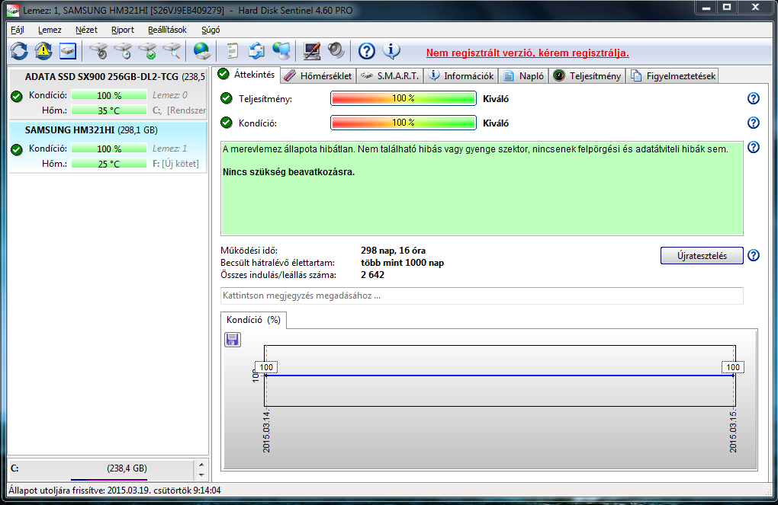This screenshot has height=505, width=778.
Task: Switch to the Figyelmeztetések tab
Action: tap(673, 76)
